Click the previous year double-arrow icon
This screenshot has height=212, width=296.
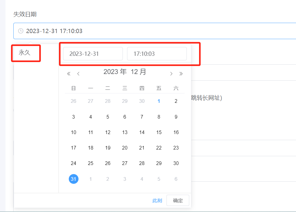[69, 74]
